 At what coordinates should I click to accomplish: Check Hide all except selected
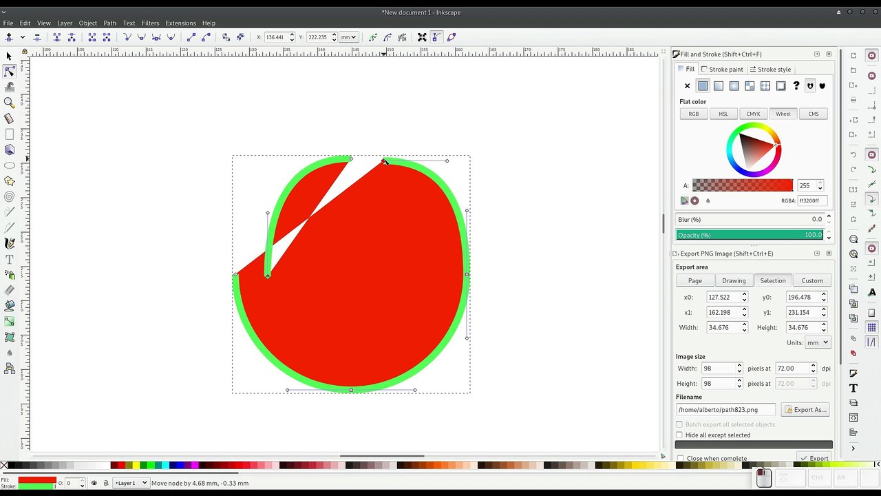pyautogui.click(x=679, y=435)
